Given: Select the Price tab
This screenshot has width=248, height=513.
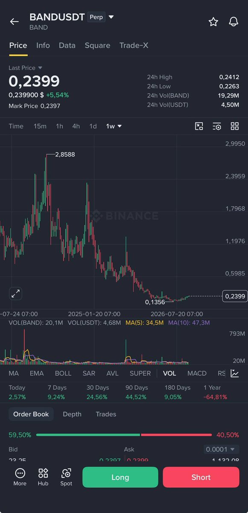Looking at the screenshot, I should (x=18, y=45).
